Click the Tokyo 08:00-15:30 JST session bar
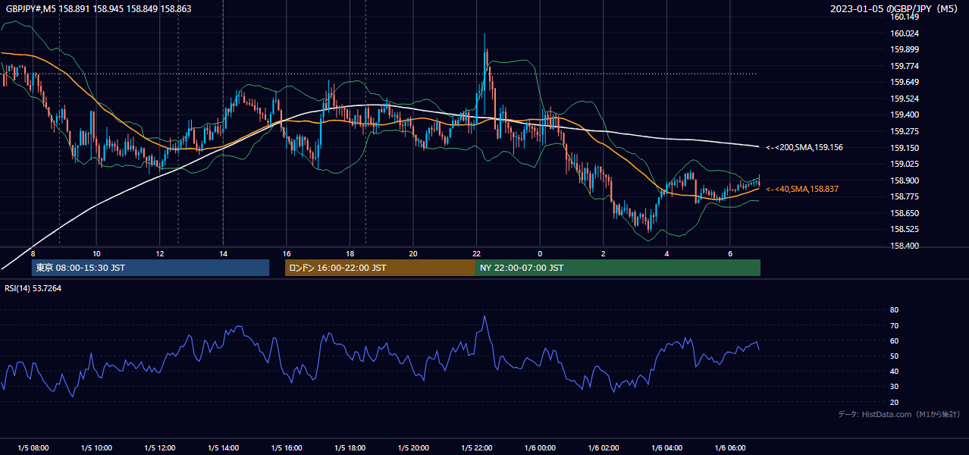The width and height of the screenshot is (969, 455). (x=150, y=268)
